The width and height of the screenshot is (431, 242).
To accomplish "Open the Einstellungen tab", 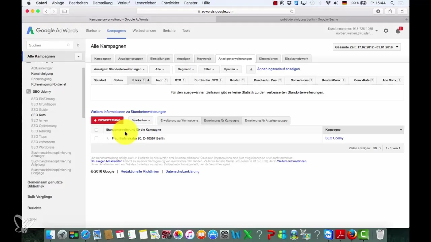I will (x=160, y=58).
